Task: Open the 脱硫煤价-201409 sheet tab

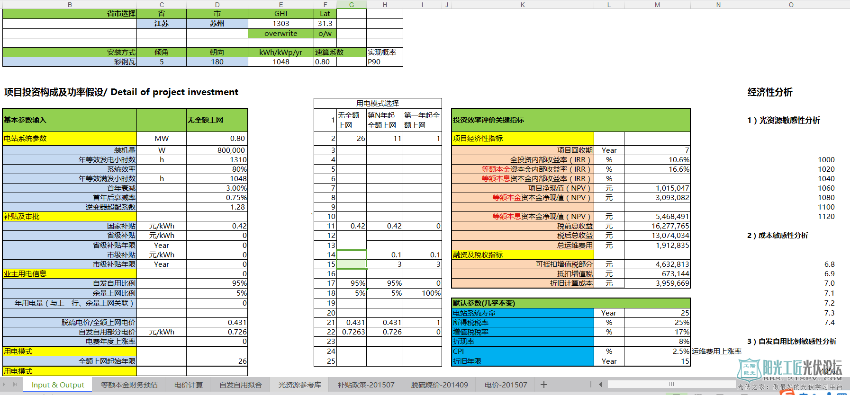Action: pos(439,385)
